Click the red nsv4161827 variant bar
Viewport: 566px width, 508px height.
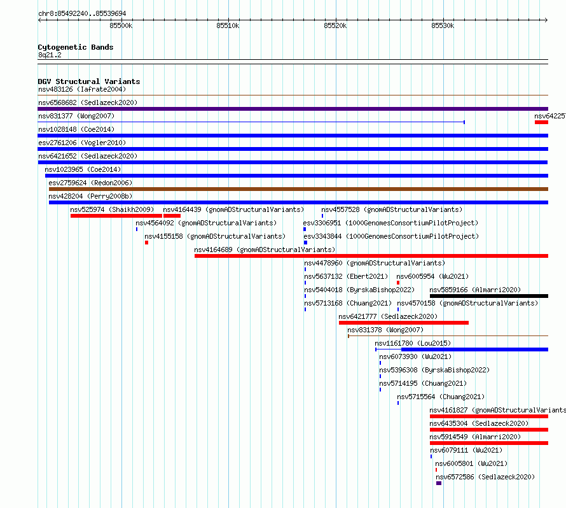489,416
